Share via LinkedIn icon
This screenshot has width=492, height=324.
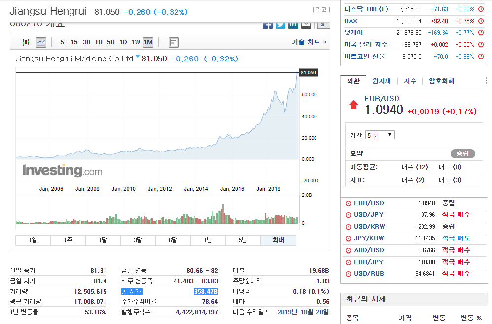[293, 25]
